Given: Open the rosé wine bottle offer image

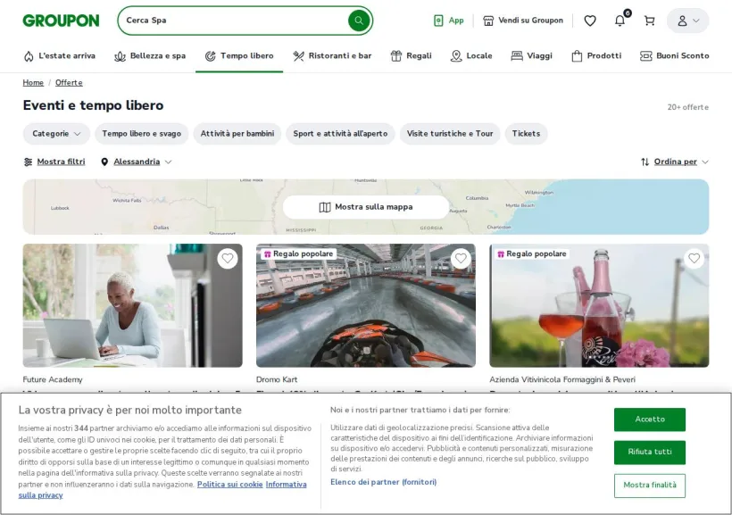Looking at the screenshot, I should 599,305.
